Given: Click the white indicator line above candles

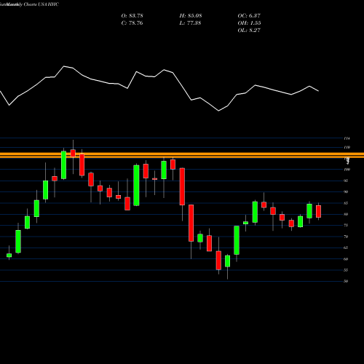Looking at the screenshot, I should coord(159,88).
